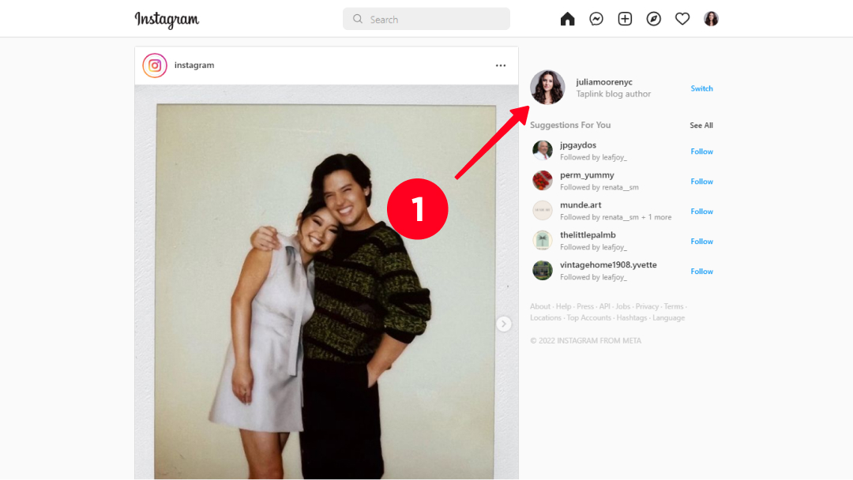
Task: Open Privacy footer link
Action: point(647,306)
